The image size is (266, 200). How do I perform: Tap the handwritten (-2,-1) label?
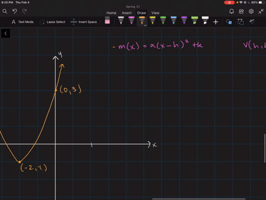tap(34, 168)
